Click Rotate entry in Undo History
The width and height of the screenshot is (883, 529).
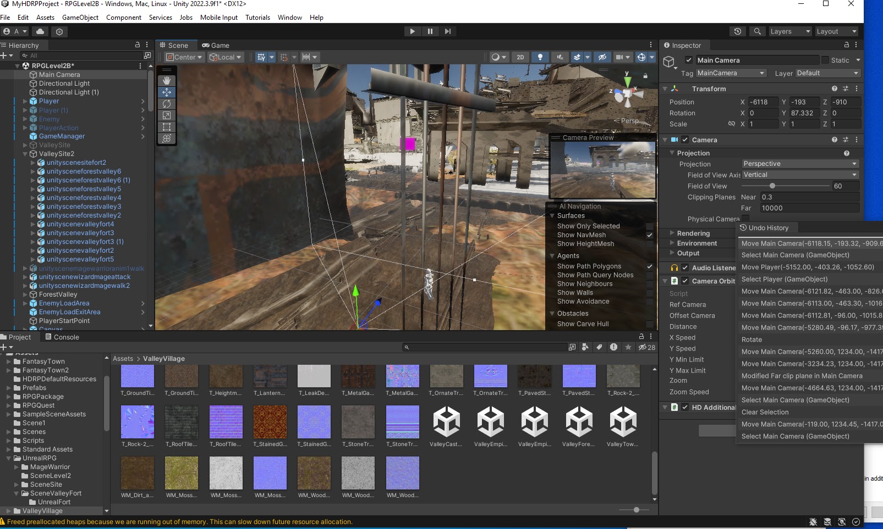coord(809,339)
